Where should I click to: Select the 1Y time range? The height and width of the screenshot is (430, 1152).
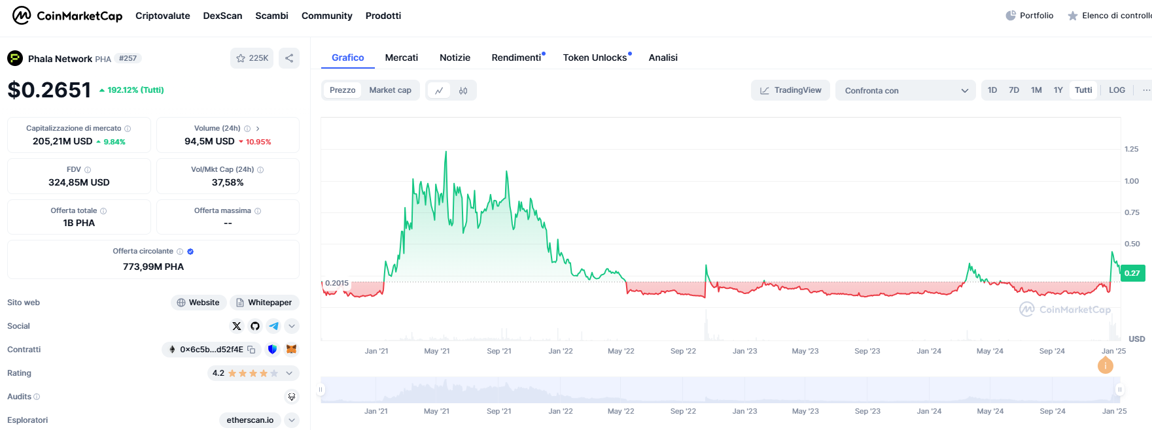(1058, 90)
